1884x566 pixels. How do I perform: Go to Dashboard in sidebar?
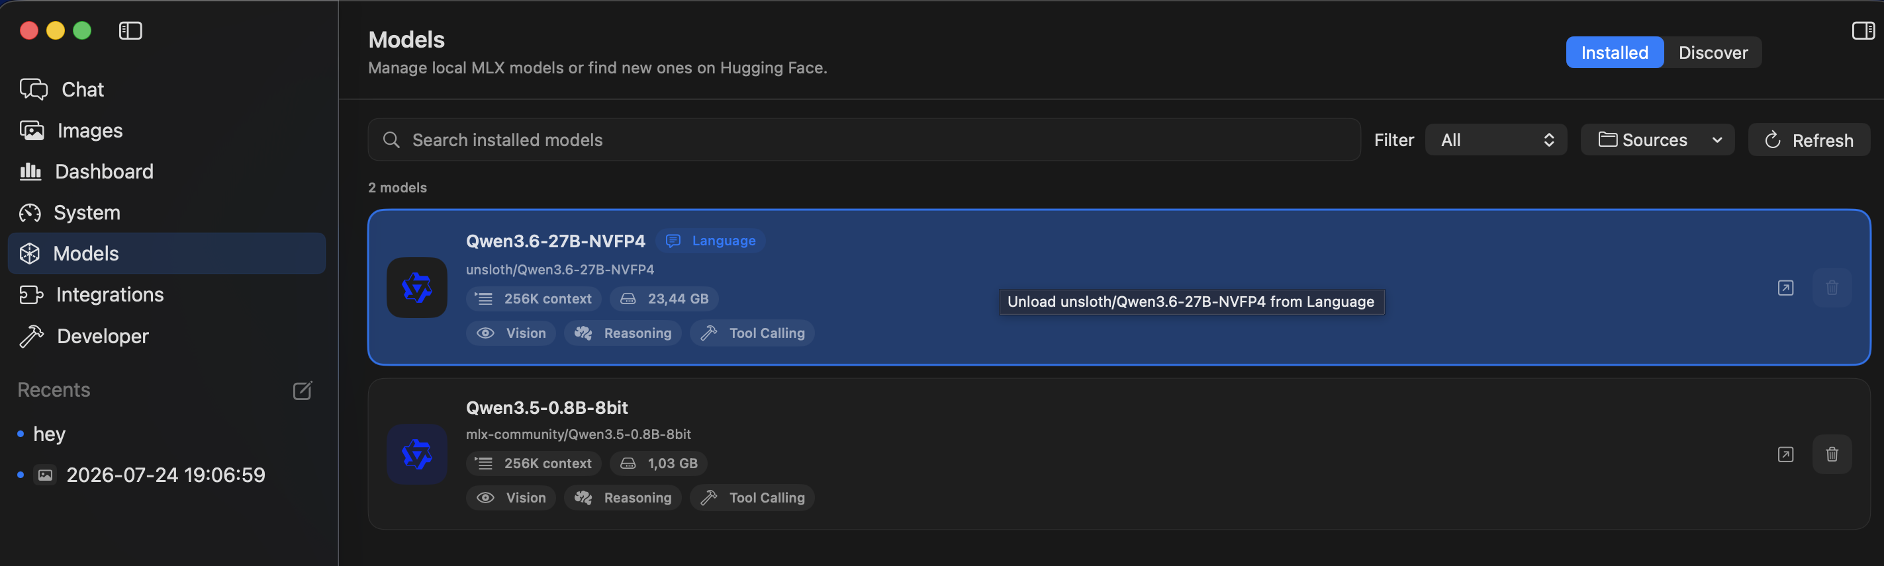click(167, 171)
